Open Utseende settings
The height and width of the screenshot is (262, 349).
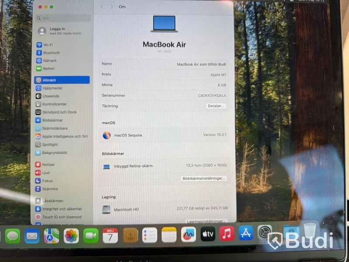pyautogui.click(x=48, y=96)
